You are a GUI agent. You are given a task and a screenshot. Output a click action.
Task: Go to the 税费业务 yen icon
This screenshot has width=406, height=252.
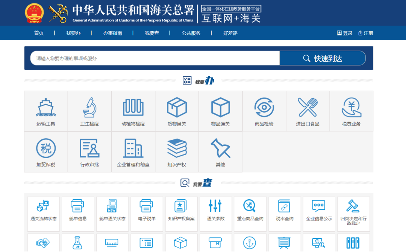click(x=351, y=107)
